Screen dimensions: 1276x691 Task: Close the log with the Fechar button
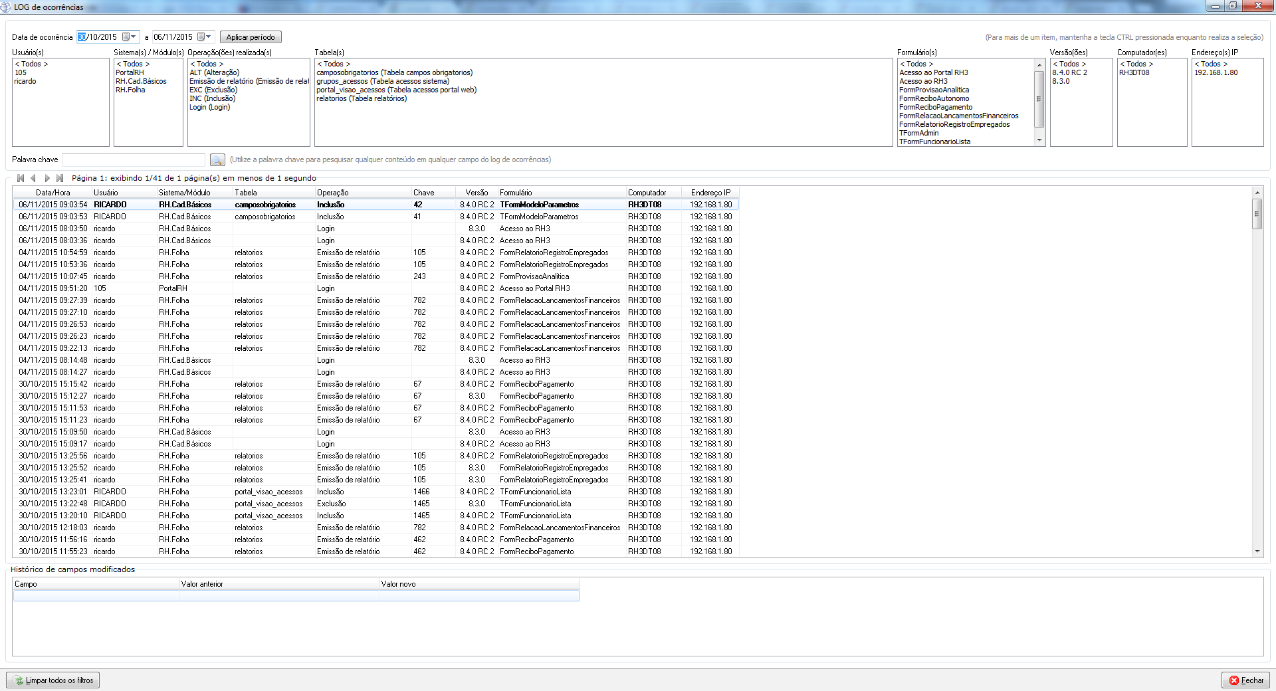pyautogui.click(x=1245, y=680)
